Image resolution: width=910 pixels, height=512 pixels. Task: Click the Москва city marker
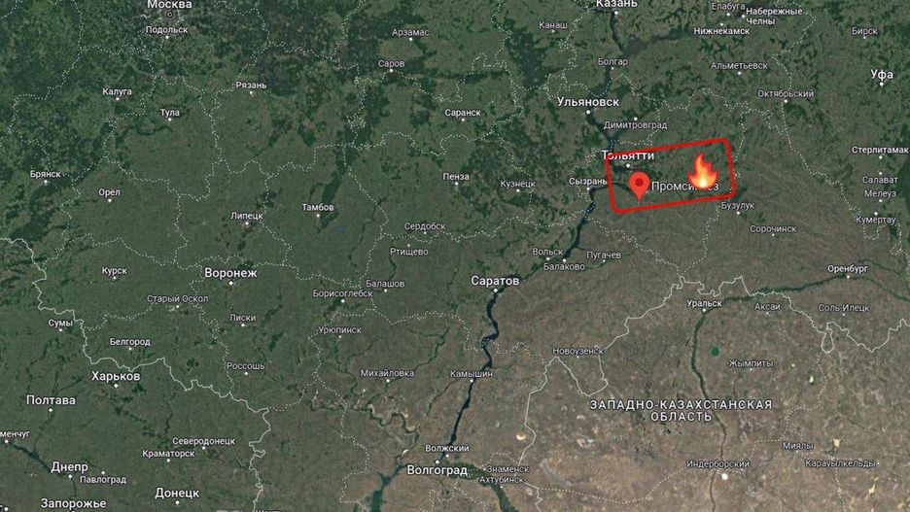pyautogui.click(x=169, y=14)
